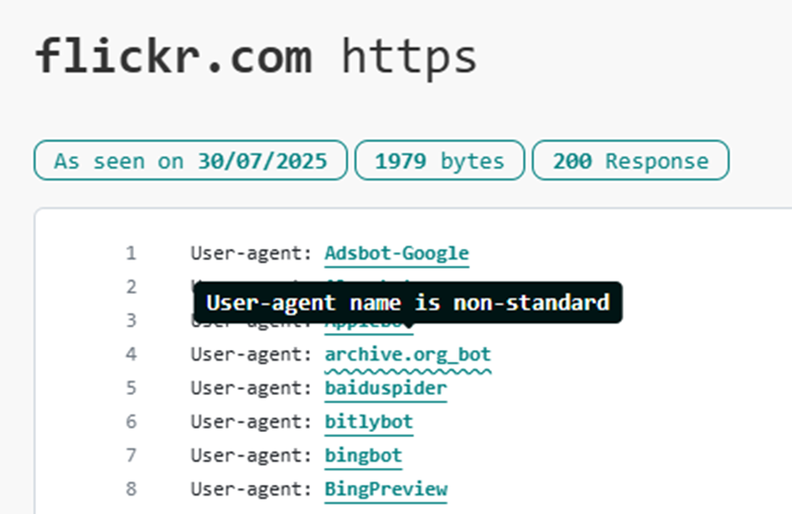792x514 pixels.
Task: Click line number 8 in the gutter
Action: pyautogui.click(x=131, y=489)
